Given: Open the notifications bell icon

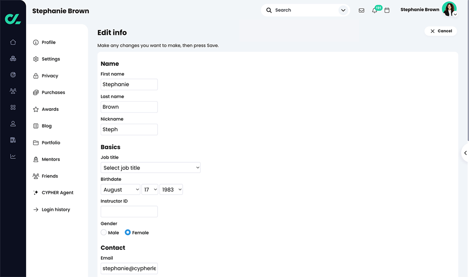Looking at the screenshot, I should pos(375,10).
